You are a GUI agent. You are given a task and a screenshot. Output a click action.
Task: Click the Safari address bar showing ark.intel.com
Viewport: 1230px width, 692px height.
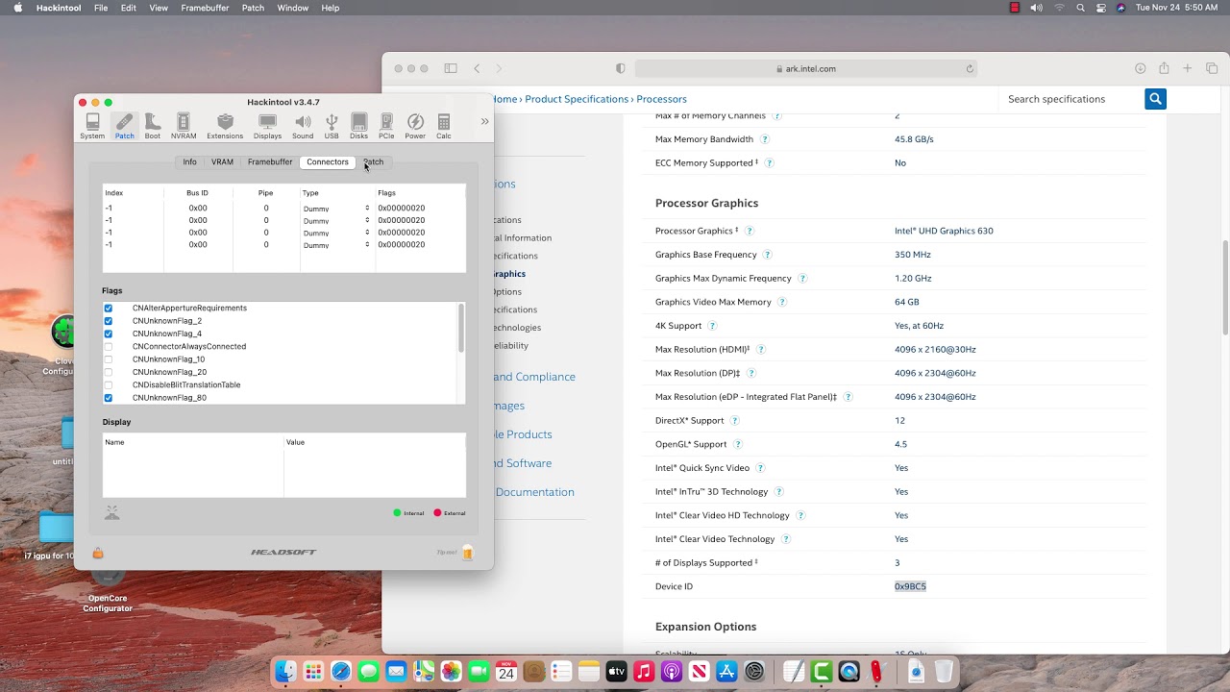coord(806,68)
